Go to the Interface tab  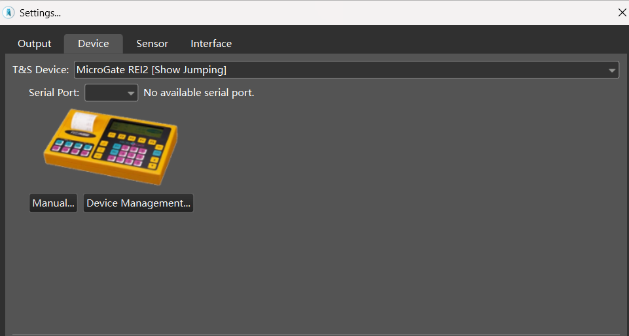(211, 44)
